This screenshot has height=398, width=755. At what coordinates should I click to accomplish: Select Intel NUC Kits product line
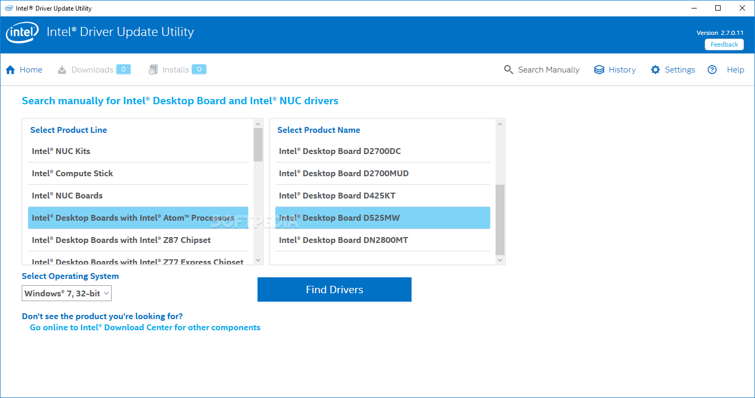138,151
